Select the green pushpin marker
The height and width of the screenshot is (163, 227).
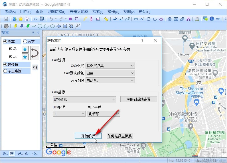(x=28, y=26)
